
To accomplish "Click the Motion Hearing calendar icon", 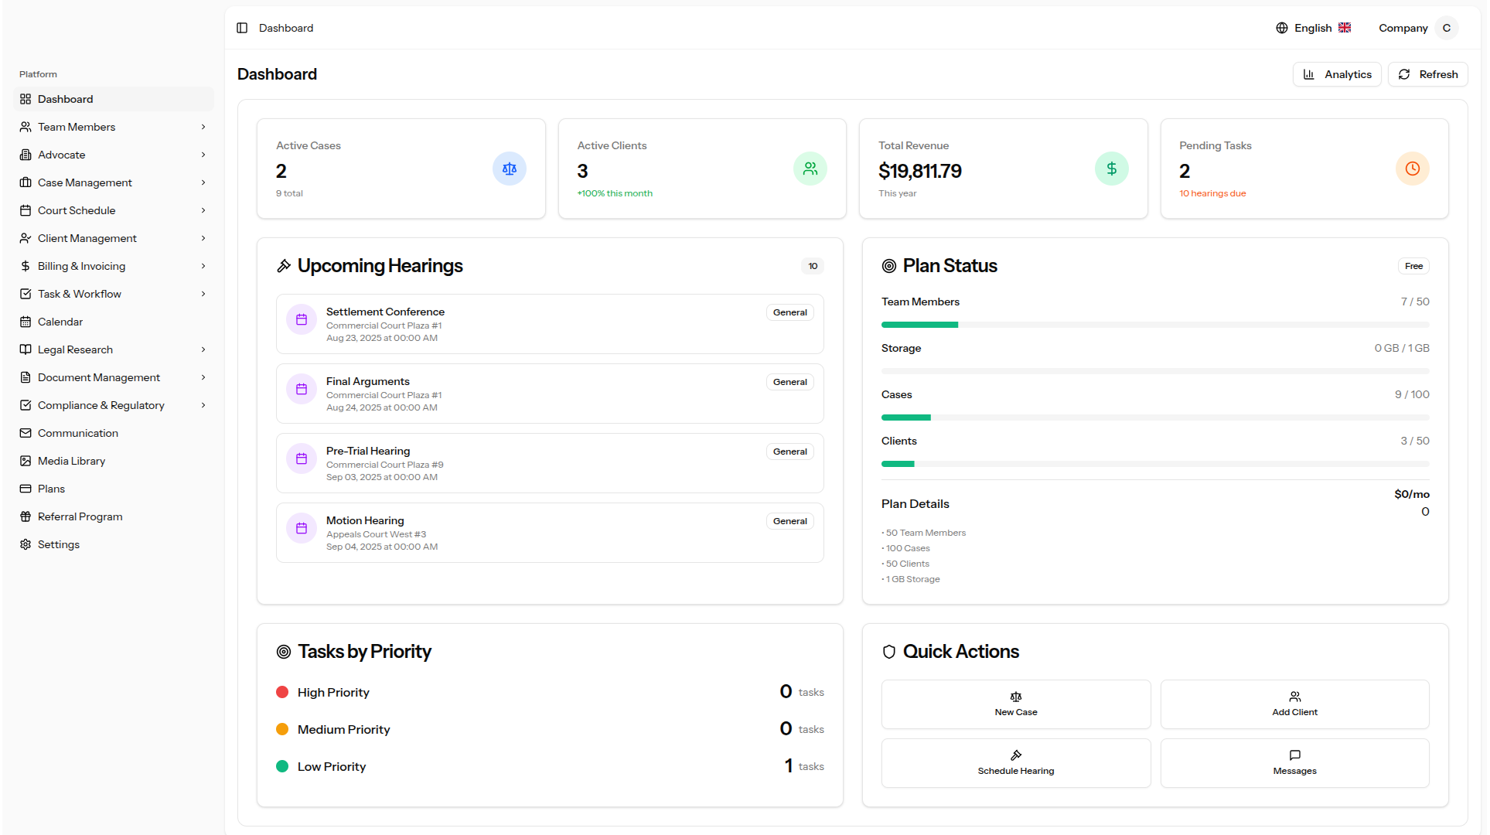I will [302, 528].
